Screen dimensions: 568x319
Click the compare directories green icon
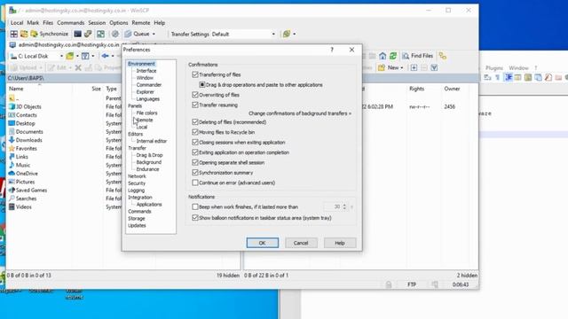point(100,34)
